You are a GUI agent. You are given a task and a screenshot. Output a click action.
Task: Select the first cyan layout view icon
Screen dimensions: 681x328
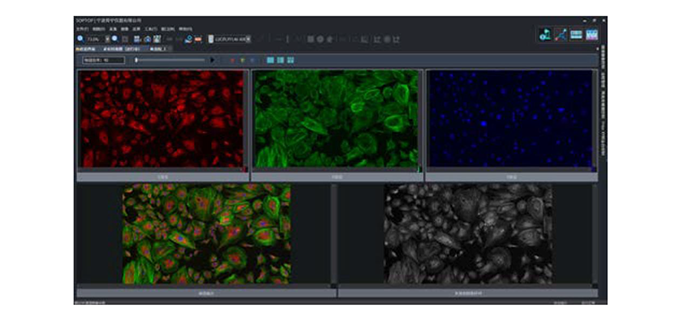point(271,60)
